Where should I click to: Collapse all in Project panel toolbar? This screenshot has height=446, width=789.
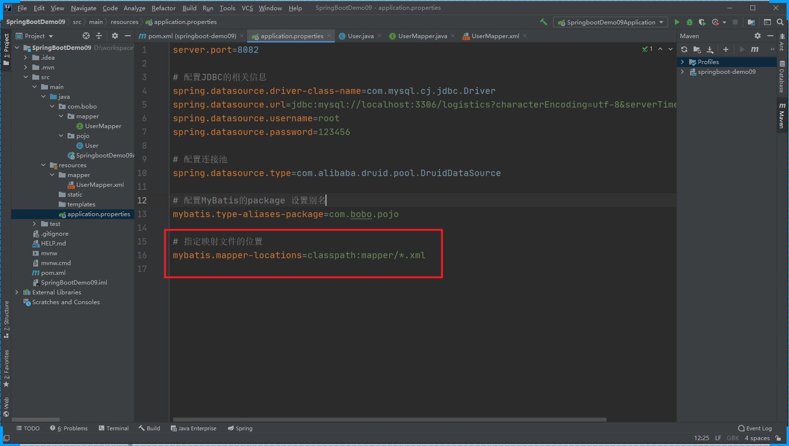pyautogui.click(x=99, y=36)
